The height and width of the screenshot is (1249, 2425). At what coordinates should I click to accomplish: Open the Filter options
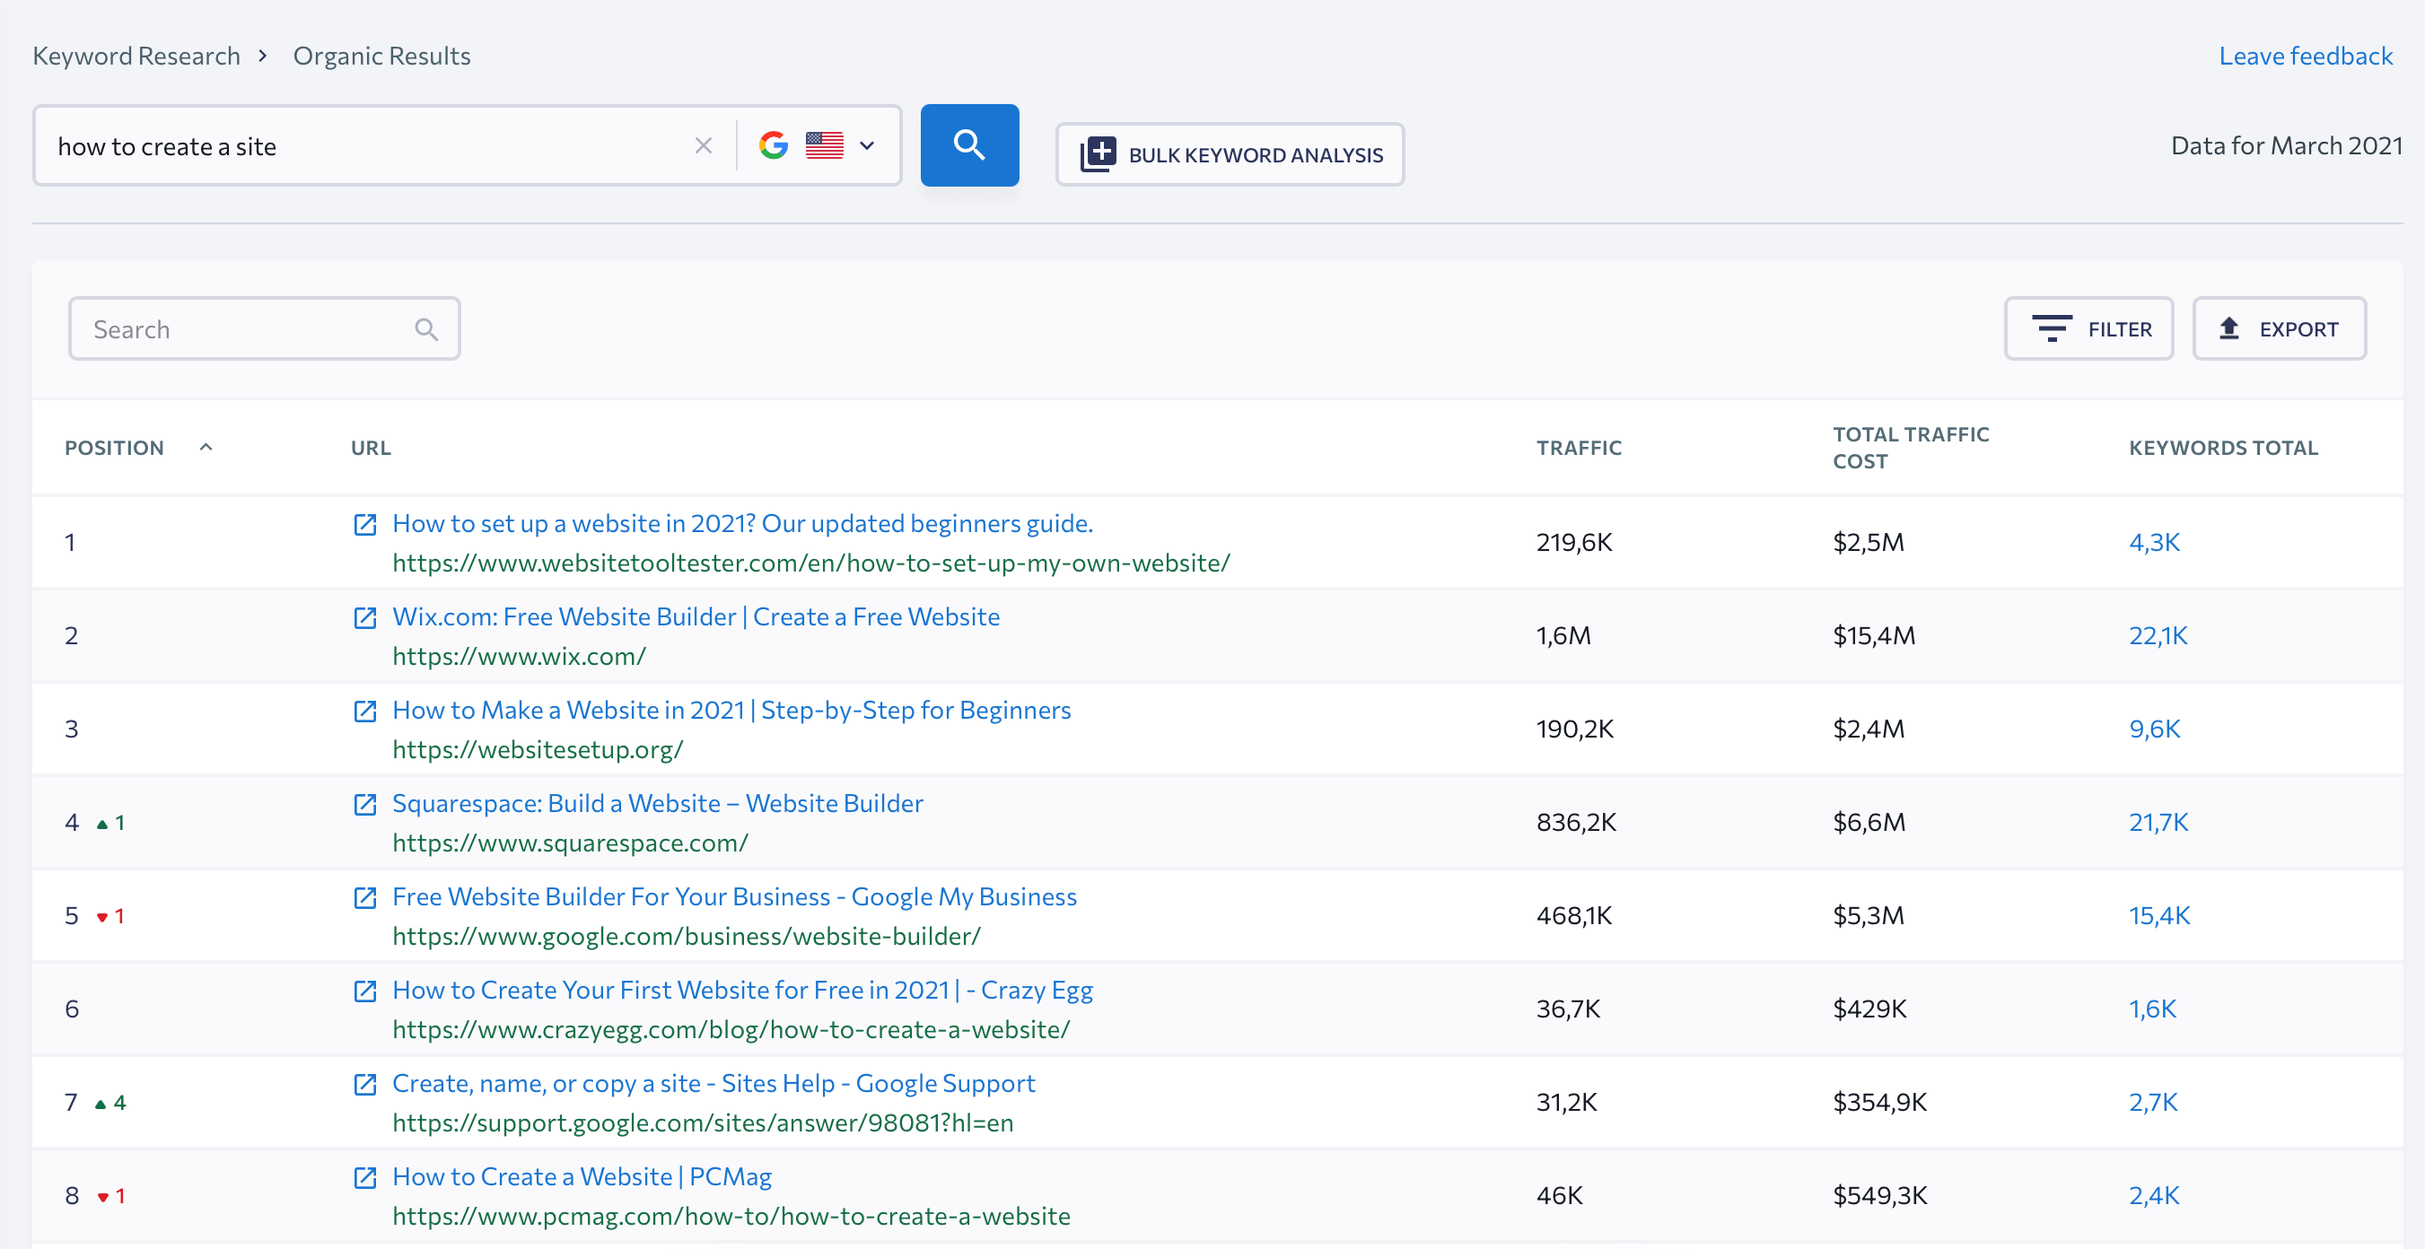pos(2088,328)
